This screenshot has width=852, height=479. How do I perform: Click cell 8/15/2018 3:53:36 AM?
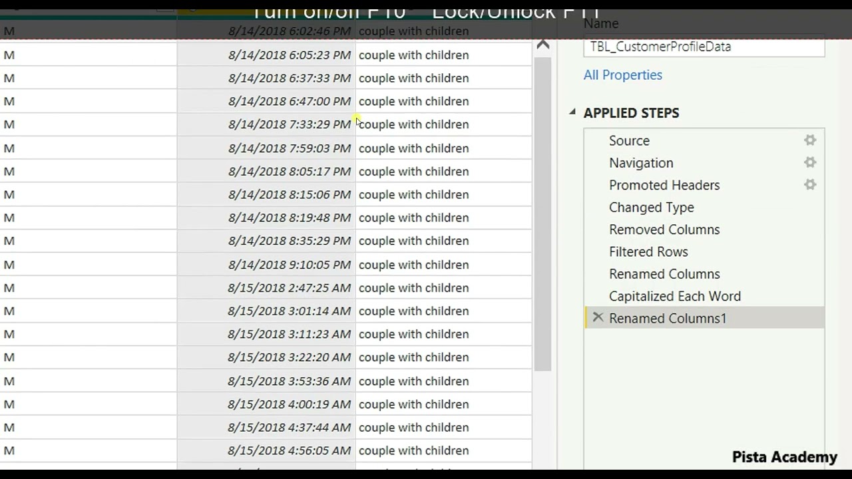coord(266,381)
